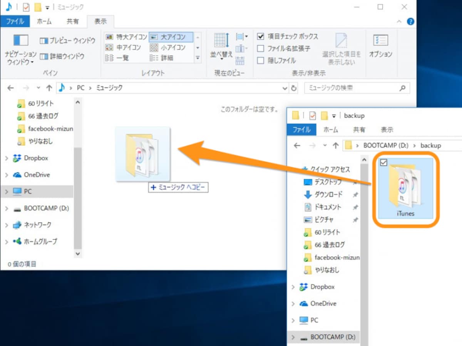Switch to View (表示) tab in backup window
The height and width of the screenshot is (346, 462).
(387, 130)
